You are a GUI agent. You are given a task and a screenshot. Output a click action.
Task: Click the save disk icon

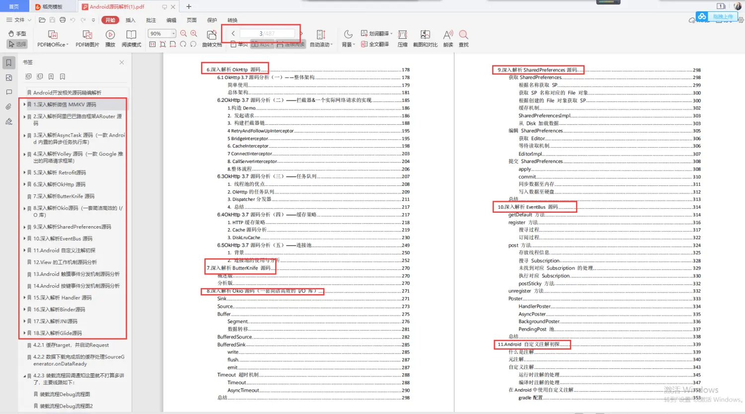click(52, 20)
